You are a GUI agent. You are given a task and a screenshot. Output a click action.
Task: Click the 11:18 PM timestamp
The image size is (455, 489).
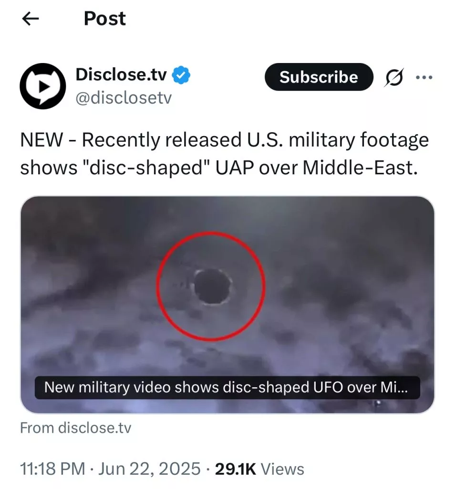[52, 469]
